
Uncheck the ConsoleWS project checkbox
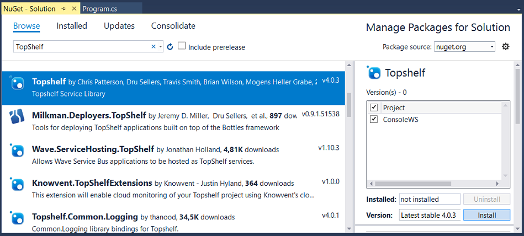(374, 119)
